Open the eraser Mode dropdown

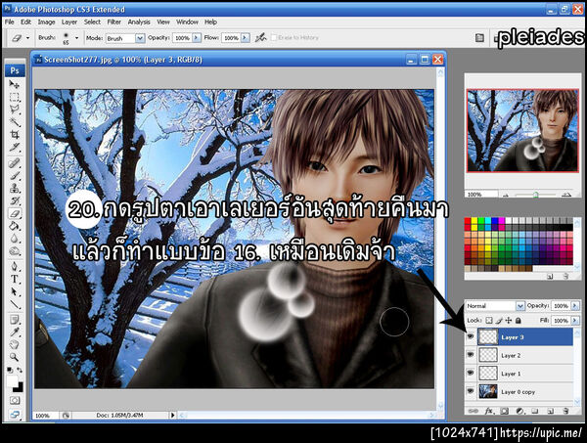140,38
